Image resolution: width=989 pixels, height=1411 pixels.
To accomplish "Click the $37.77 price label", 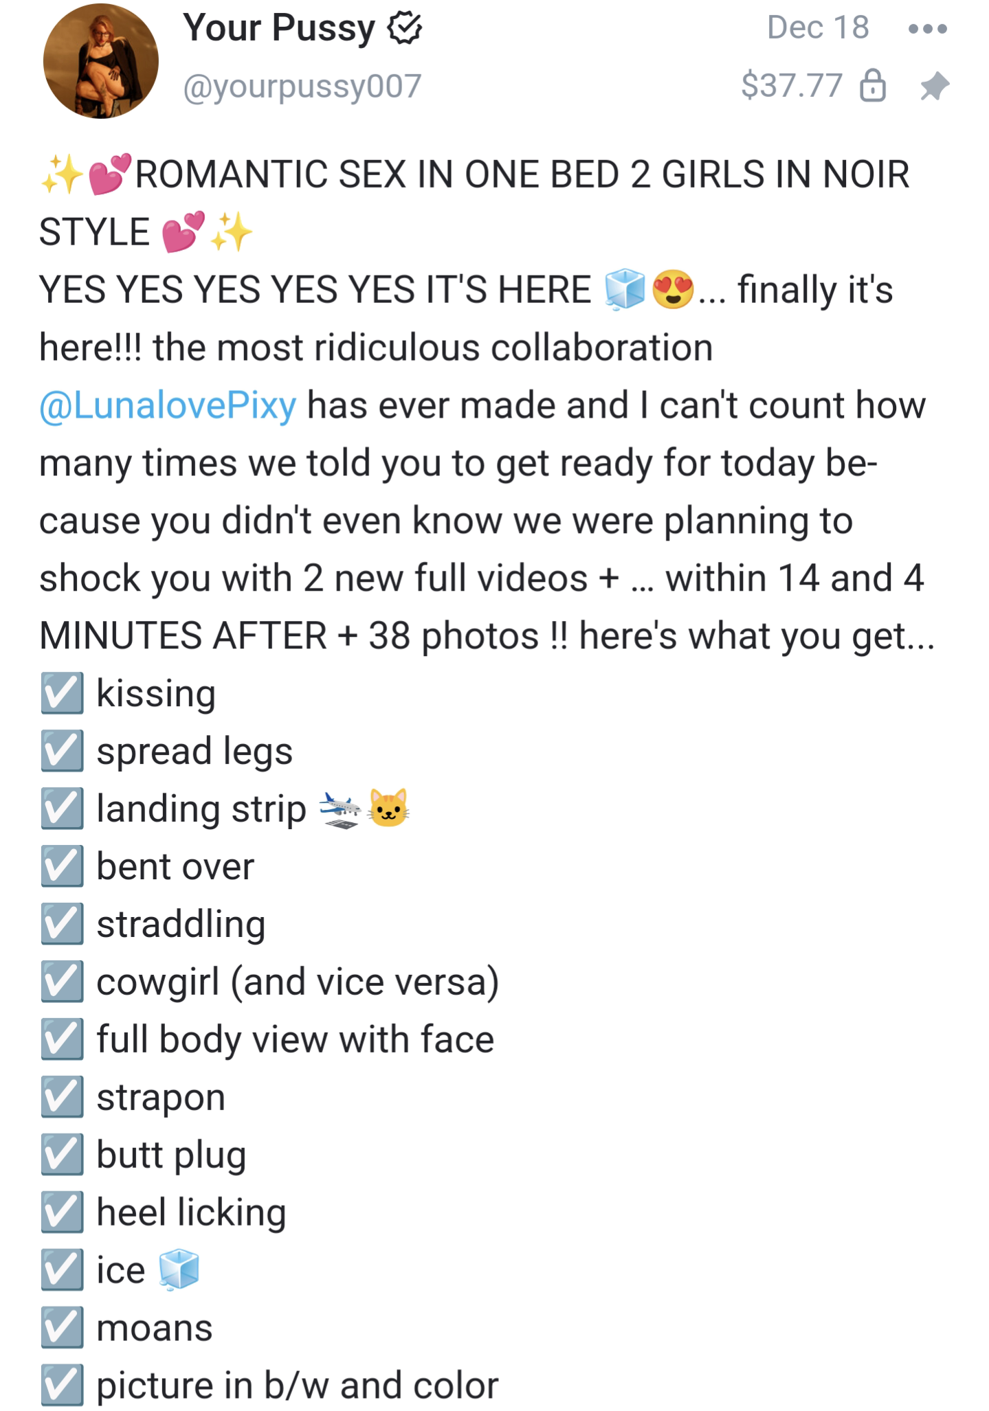I will [792, 86].
